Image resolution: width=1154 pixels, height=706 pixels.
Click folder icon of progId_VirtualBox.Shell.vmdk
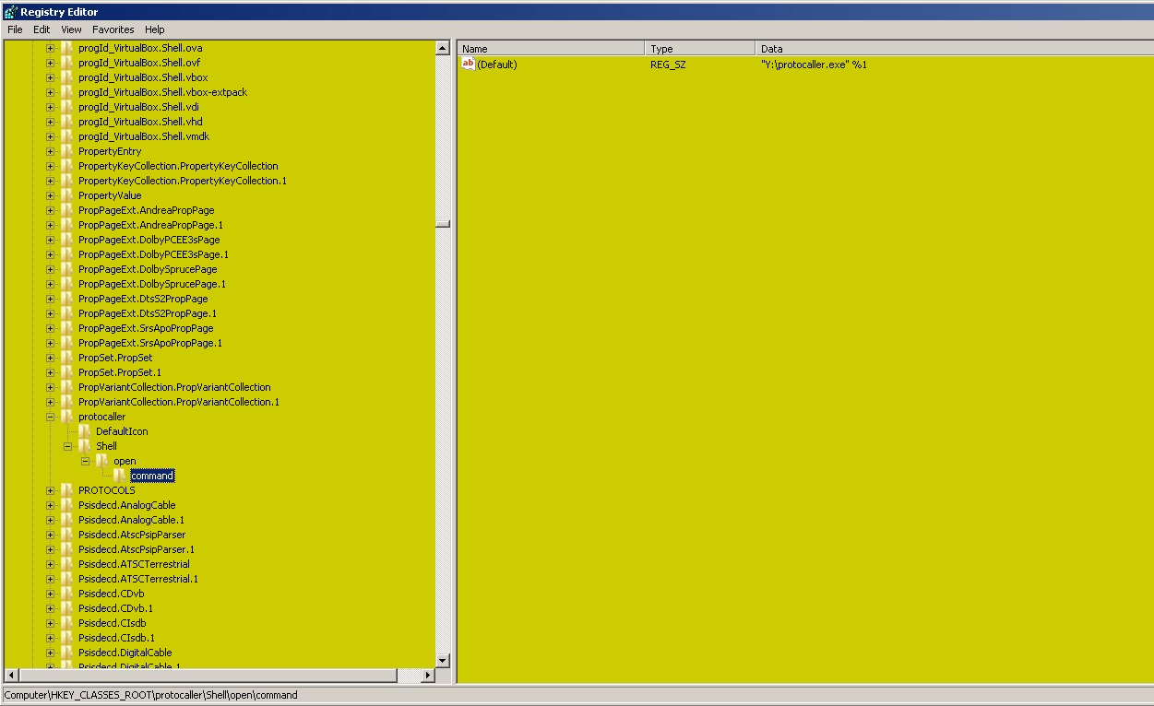66,136
